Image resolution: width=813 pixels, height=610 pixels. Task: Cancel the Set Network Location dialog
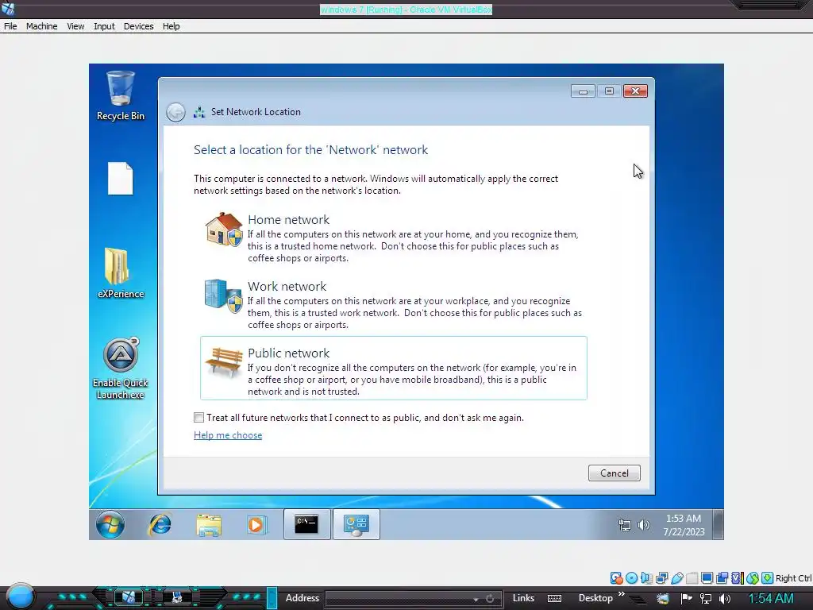[x=614, y=473]
